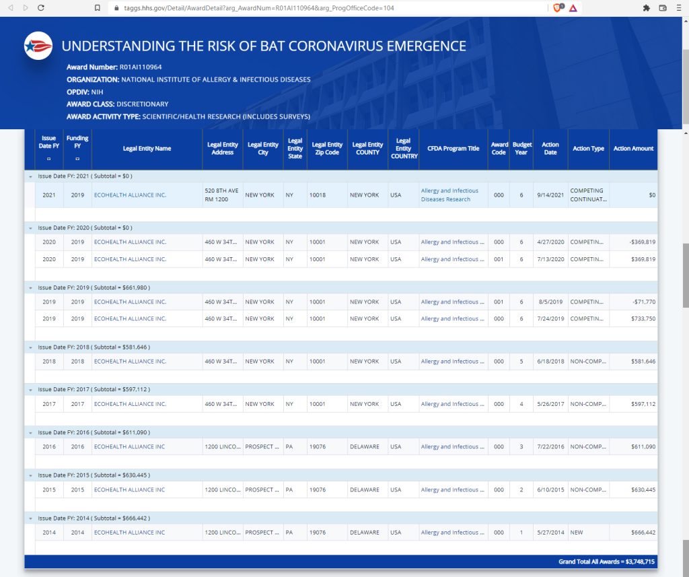Screen dimensions: 689x577
Task: Sort by CFDA Program Title header
Action: 453,149
